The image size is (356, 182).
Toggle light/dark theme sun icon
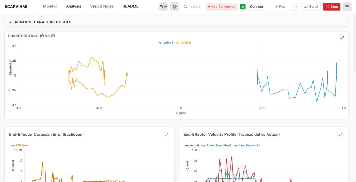175,6
